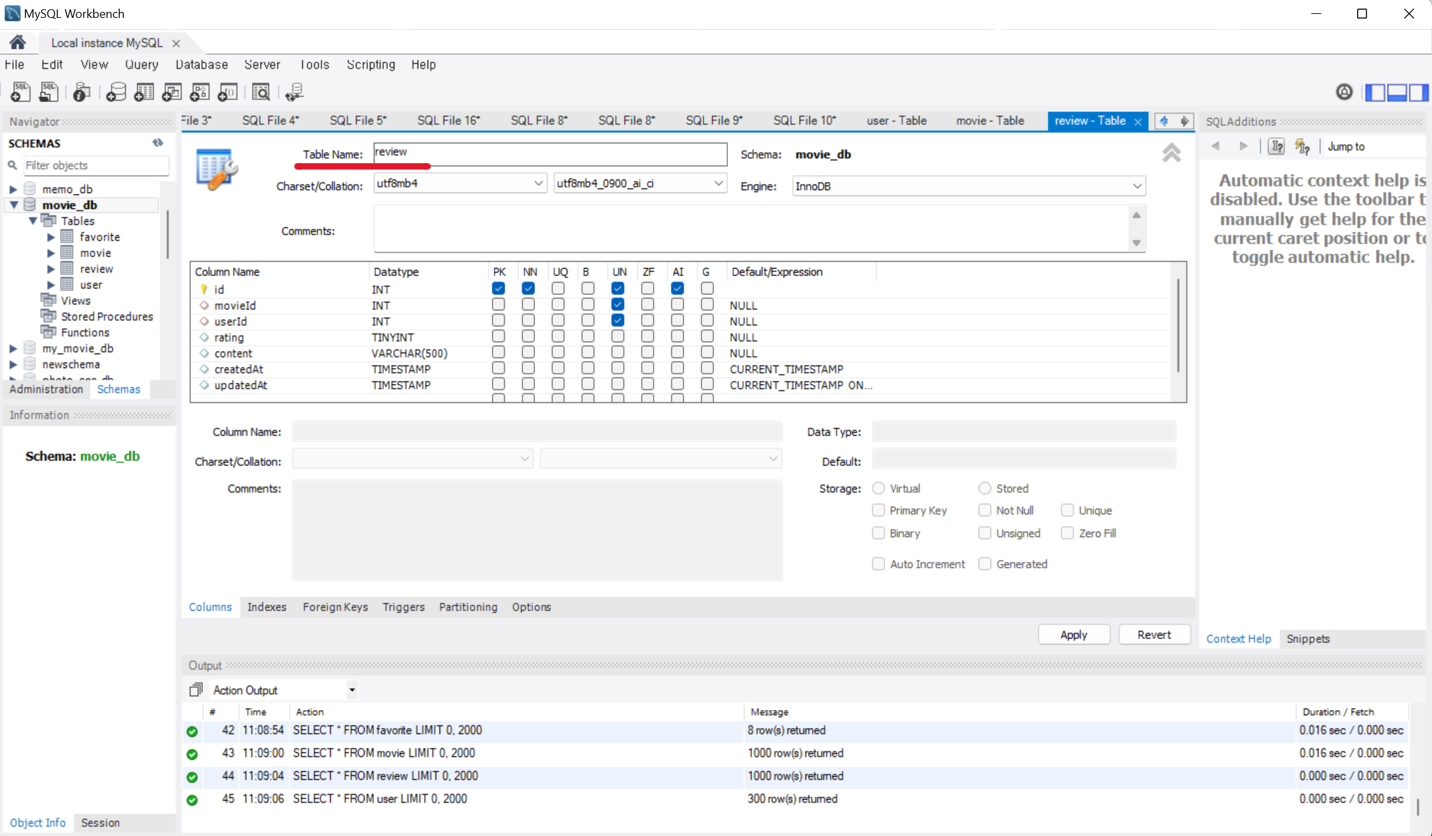Select the createdAt column row
Viewport: 1432px width, 836px height.
[682, 369]
